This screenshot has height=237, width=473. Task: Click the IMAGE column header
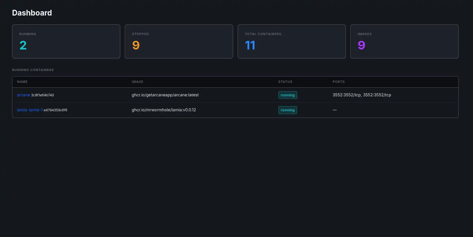click(x=138, y=82)
